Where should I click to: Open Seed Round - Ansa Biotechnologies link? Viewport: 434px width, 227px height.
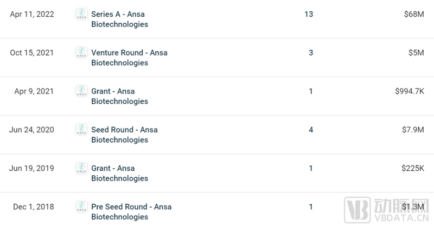point(124,135)
